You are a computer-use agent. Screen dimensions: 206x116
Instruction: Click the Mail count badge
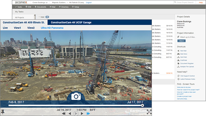click(x=47, y=17)
